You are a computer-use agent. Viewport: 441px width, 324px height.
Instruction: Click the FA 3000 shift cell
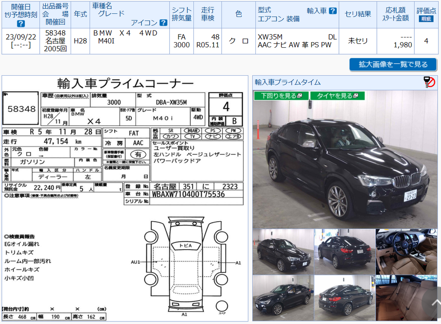[182, 41]
